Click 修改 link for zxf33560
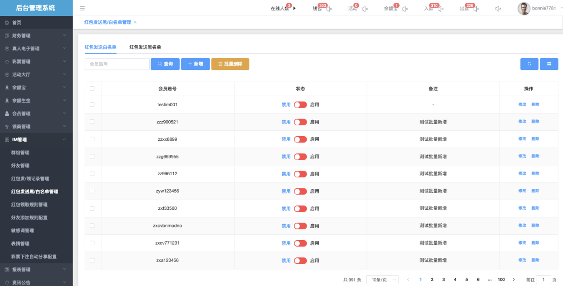Screen dimensions: 563x286 pos(522,208)
